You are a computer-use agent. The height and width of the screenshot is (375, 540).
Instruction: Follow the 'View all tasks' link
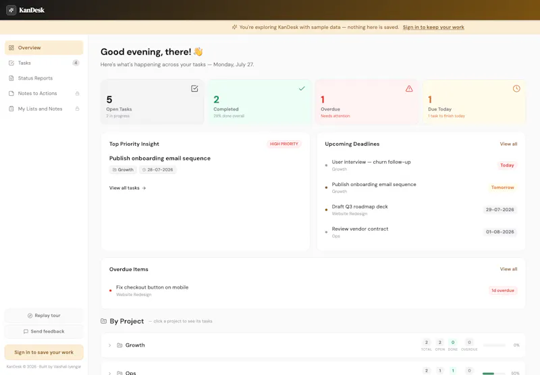(128, 188)
